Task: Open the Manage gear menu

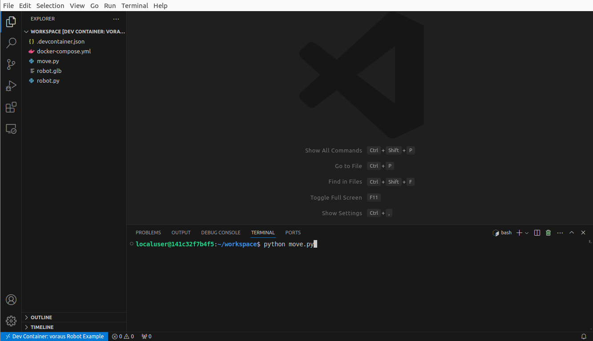Action: [11, 321]
